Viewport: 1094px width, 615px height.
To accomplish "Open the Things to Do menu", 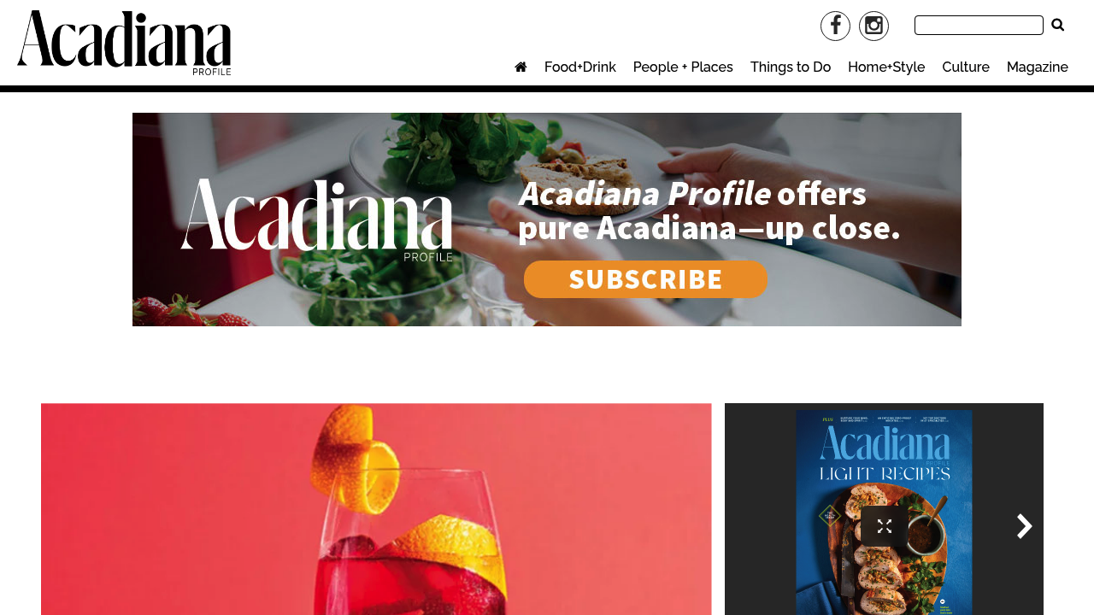I will [791, 67].
